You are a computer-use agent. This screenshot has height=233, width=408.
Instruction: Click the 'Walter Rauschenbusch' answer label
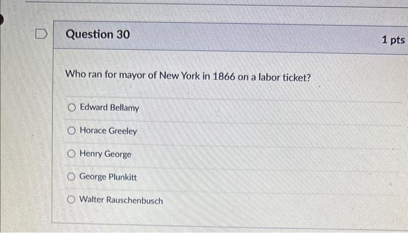click(121, 200)
